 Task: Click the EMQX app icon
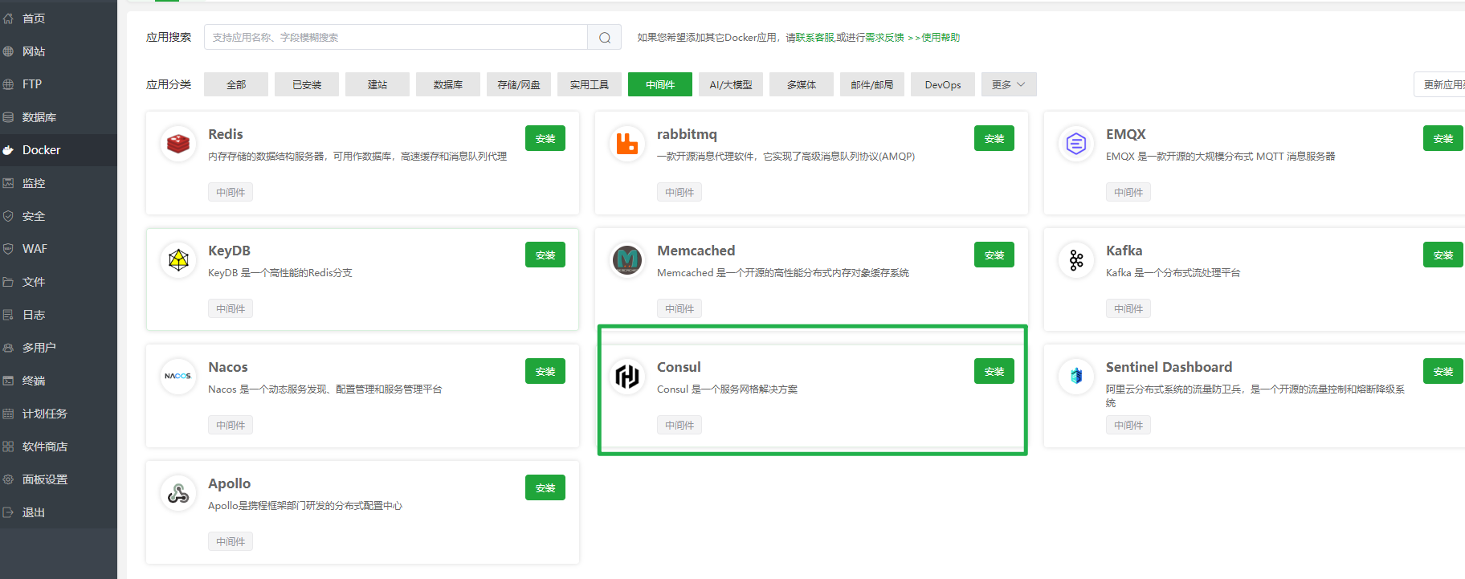click(x=1076, y=144)
